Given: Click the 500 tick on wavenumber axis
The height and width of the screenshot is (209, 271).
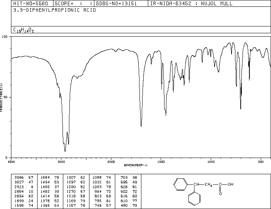Looking at the screenshot, I should [261, 162].
